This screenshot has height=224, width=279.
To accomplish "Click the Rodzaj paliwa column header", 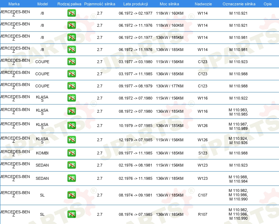I will pyautogui.click(x=69, y=4).
